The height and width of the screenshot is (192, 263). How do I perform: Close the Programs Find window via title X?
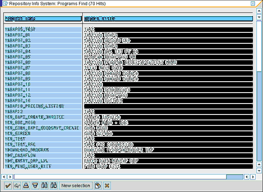pos(253,4)
